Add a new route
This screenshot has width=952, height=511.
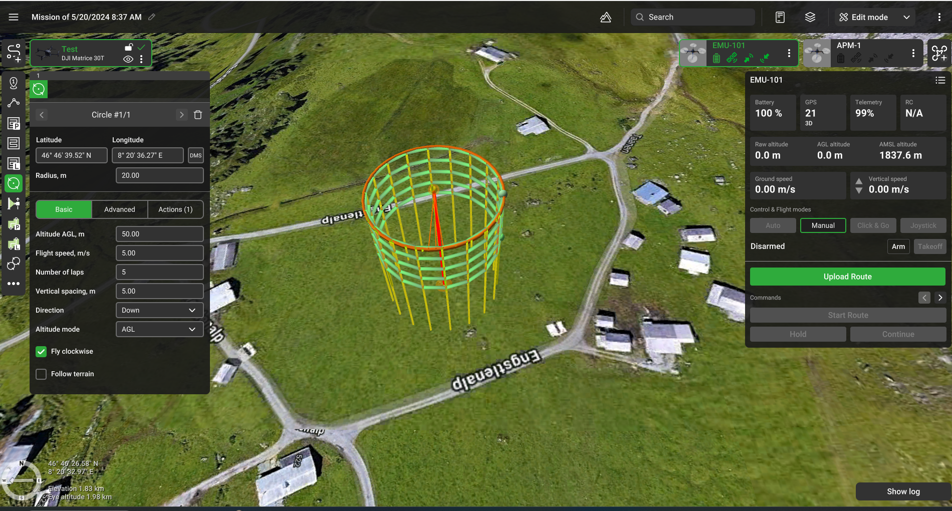point(14,53)
